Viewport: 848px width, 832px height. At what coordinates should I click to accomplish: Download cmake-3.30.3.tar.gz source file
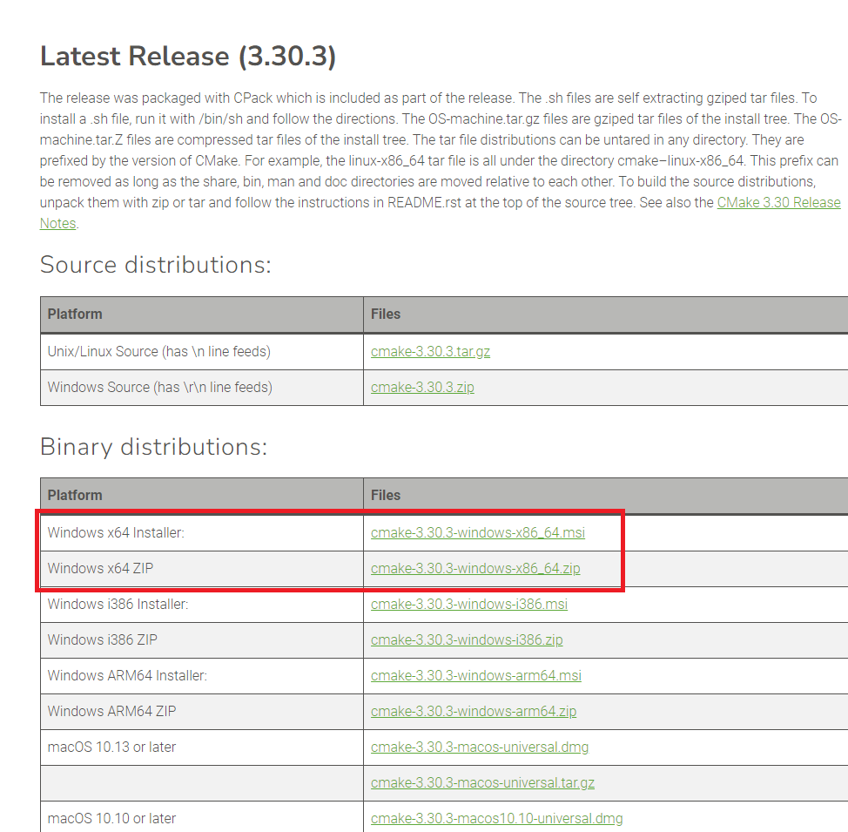pos(430,351)
